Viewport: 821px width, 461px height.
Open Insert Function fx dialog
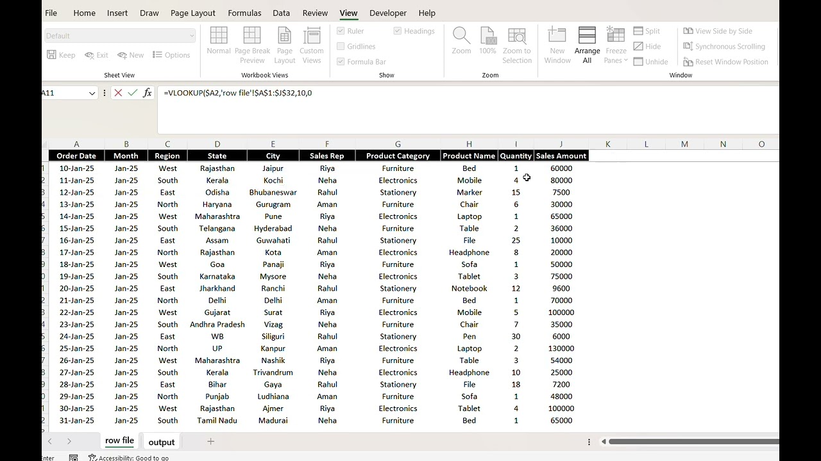[x=148, y=93]
